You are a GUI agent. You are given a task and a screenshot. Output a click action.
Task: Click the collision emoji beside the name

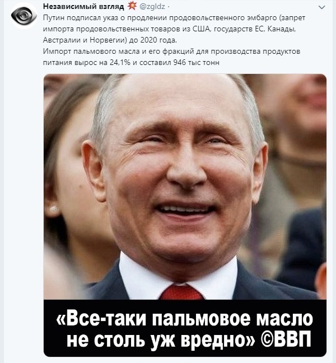pyautogui.click(x=132, y=6)
